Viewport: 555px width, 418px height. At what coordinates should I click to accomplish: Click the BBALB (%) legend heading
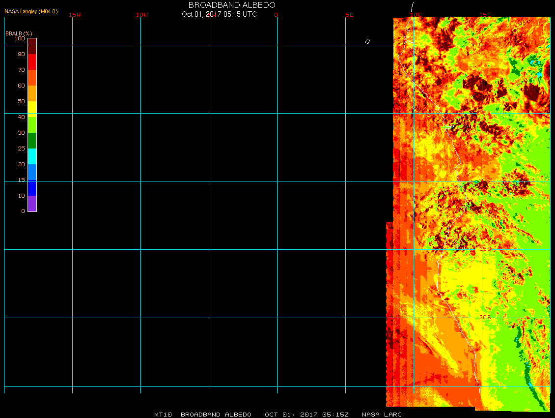click(19, 33)
